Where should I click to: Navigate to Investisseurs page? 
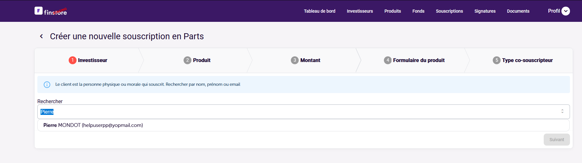360,11
